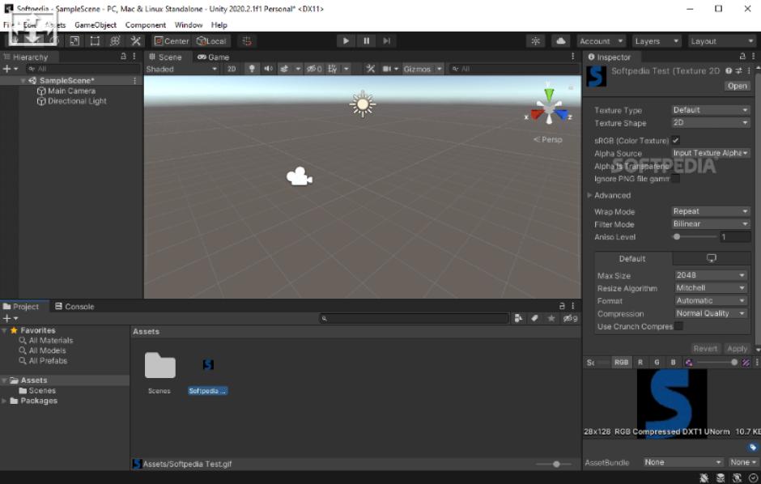Toggle the 2D scene view mode
This screenshot has height=484, width=761.
coord(232,69)
